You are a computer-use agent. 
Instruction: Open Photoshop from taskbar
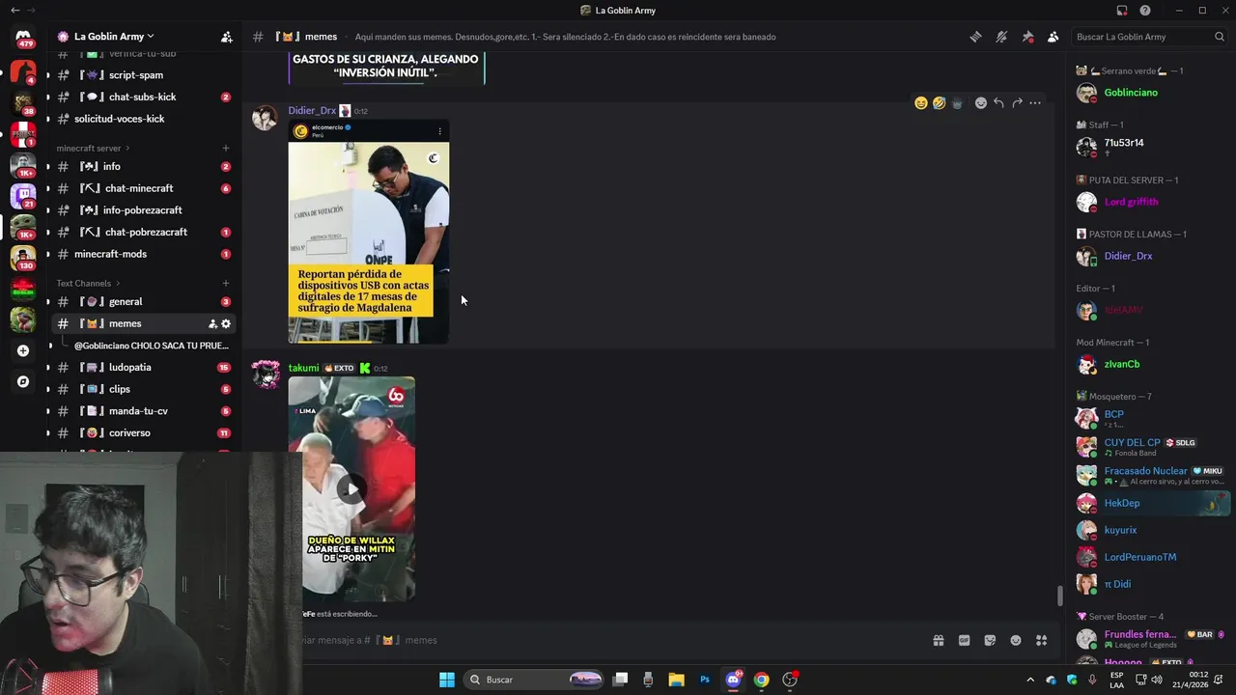pyautogui.click(x=705, y=680)
